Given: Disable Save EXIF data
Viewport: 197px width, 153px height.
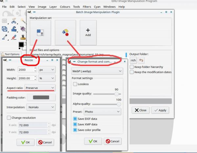Looking at the screenshot, I should 75,119.
